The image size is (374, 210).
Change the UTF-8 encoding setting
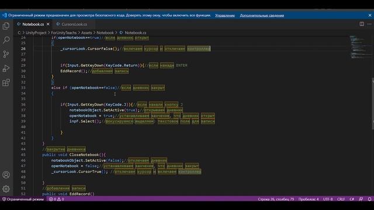click(328, 199)
